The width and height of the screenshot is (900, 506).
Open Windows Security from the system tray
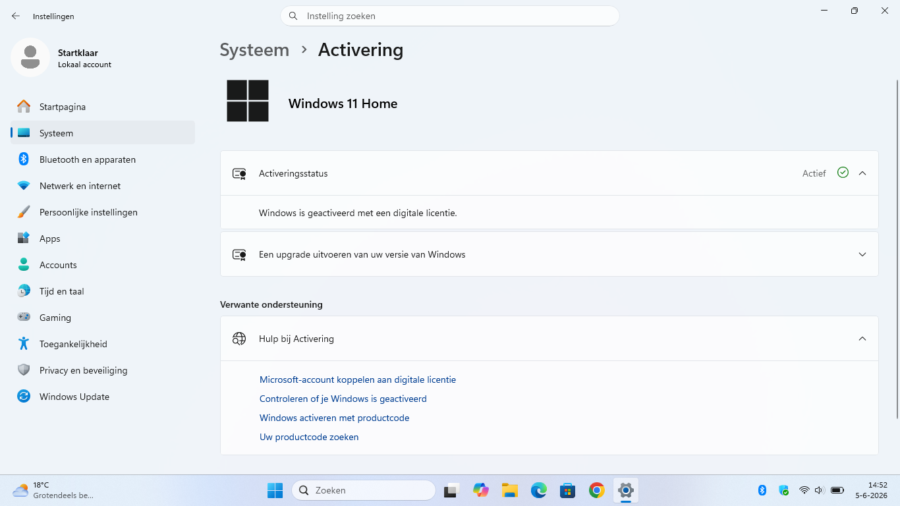[783, 490]
